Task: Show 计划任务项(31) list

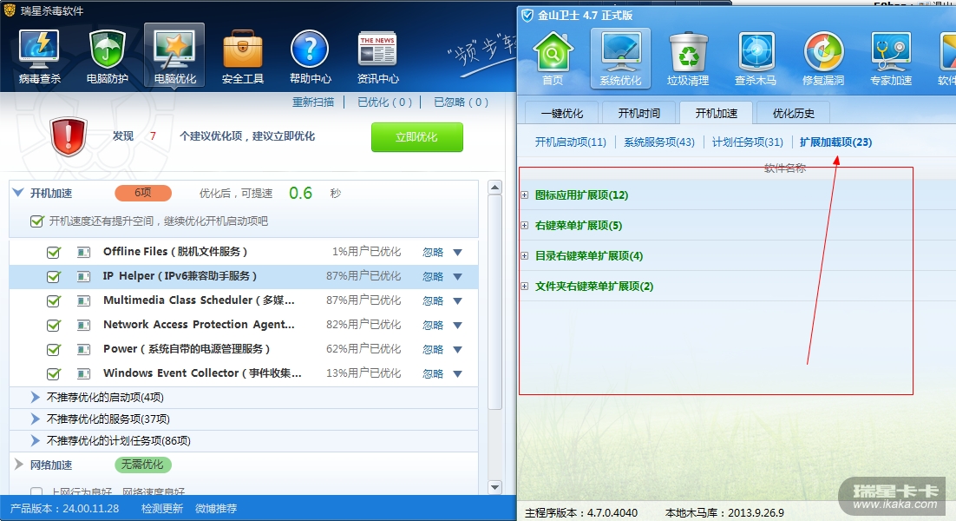Action: pyautogui.click(x=748, y=142)
